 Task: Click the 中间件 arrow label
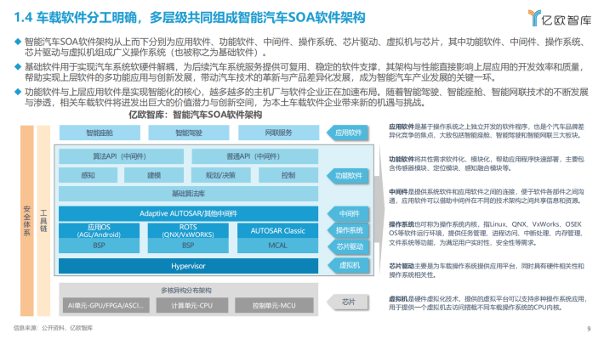348,213
